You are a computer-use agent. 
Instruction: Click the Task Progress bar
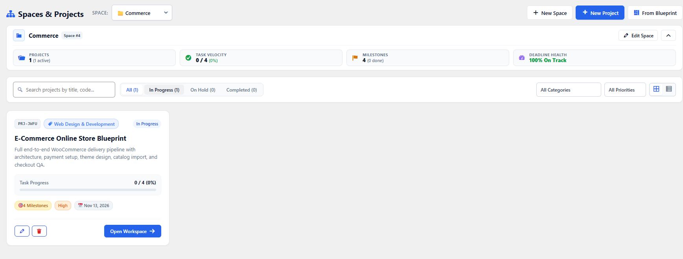click(88, 190)
